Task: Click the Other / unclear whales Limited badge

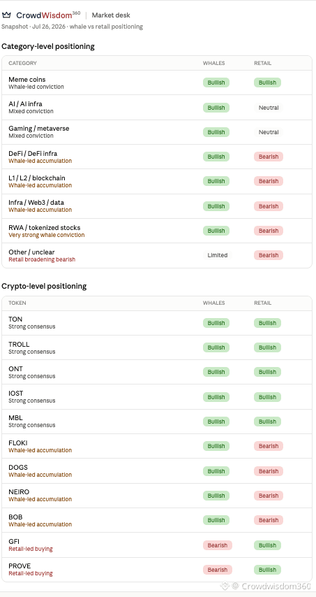Action: point(217,255)
